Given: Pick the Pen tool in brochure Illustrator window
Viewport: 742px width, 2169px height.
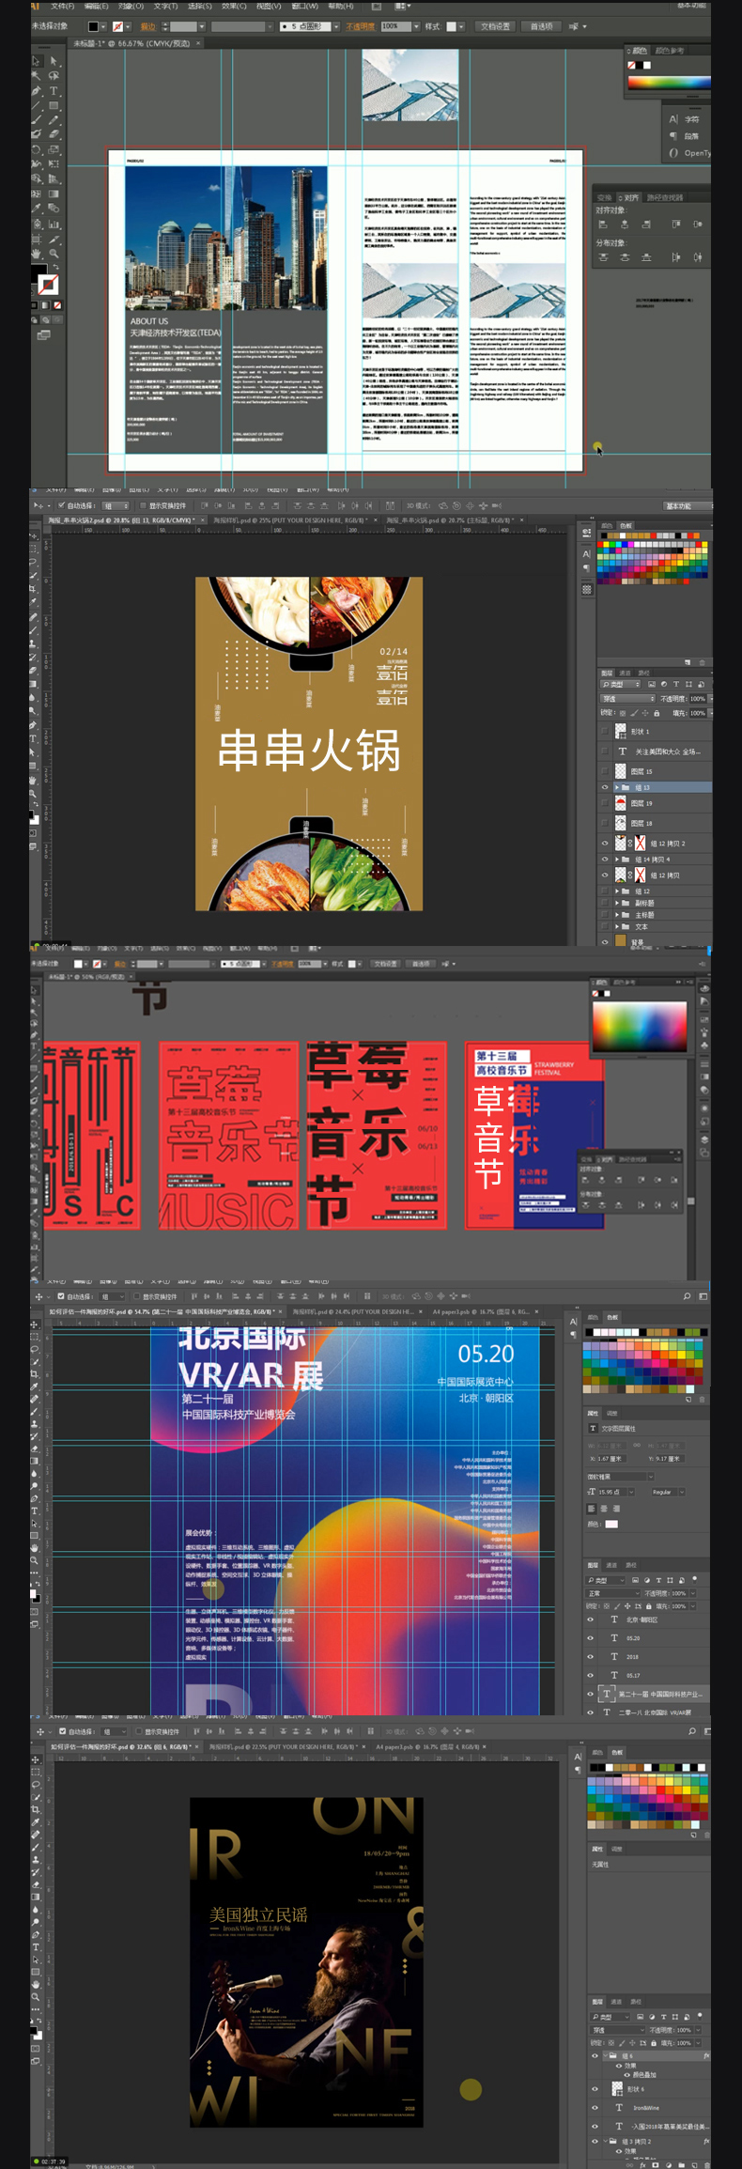Looking at the screenshot, I should click(36, 91).
